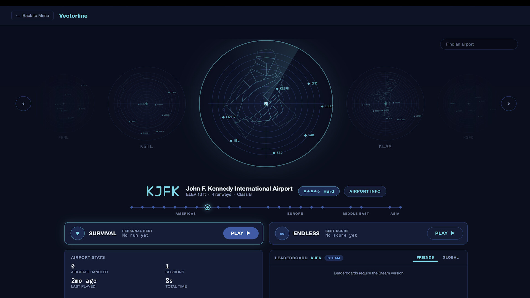Viewport: 530px width, 298px height.
Task: Click the Survival heart icon
Action: [78, 233]
